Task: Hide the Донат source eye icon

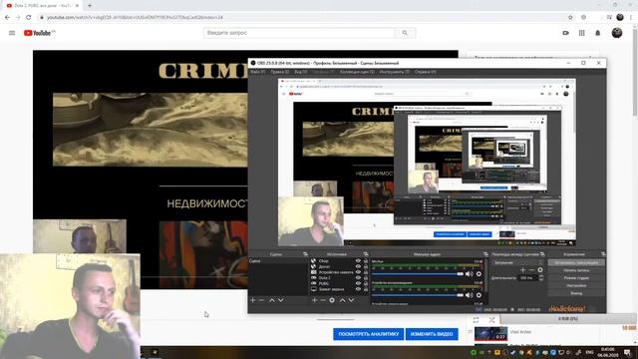Action: click(x=358, y=266)
